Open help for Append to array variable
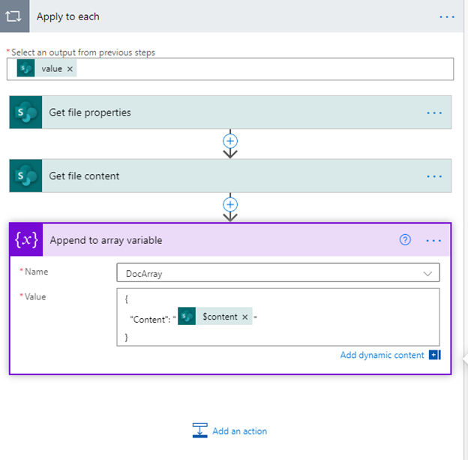The image size is (468, 460). pyautogui.click(x=405, y=240)
